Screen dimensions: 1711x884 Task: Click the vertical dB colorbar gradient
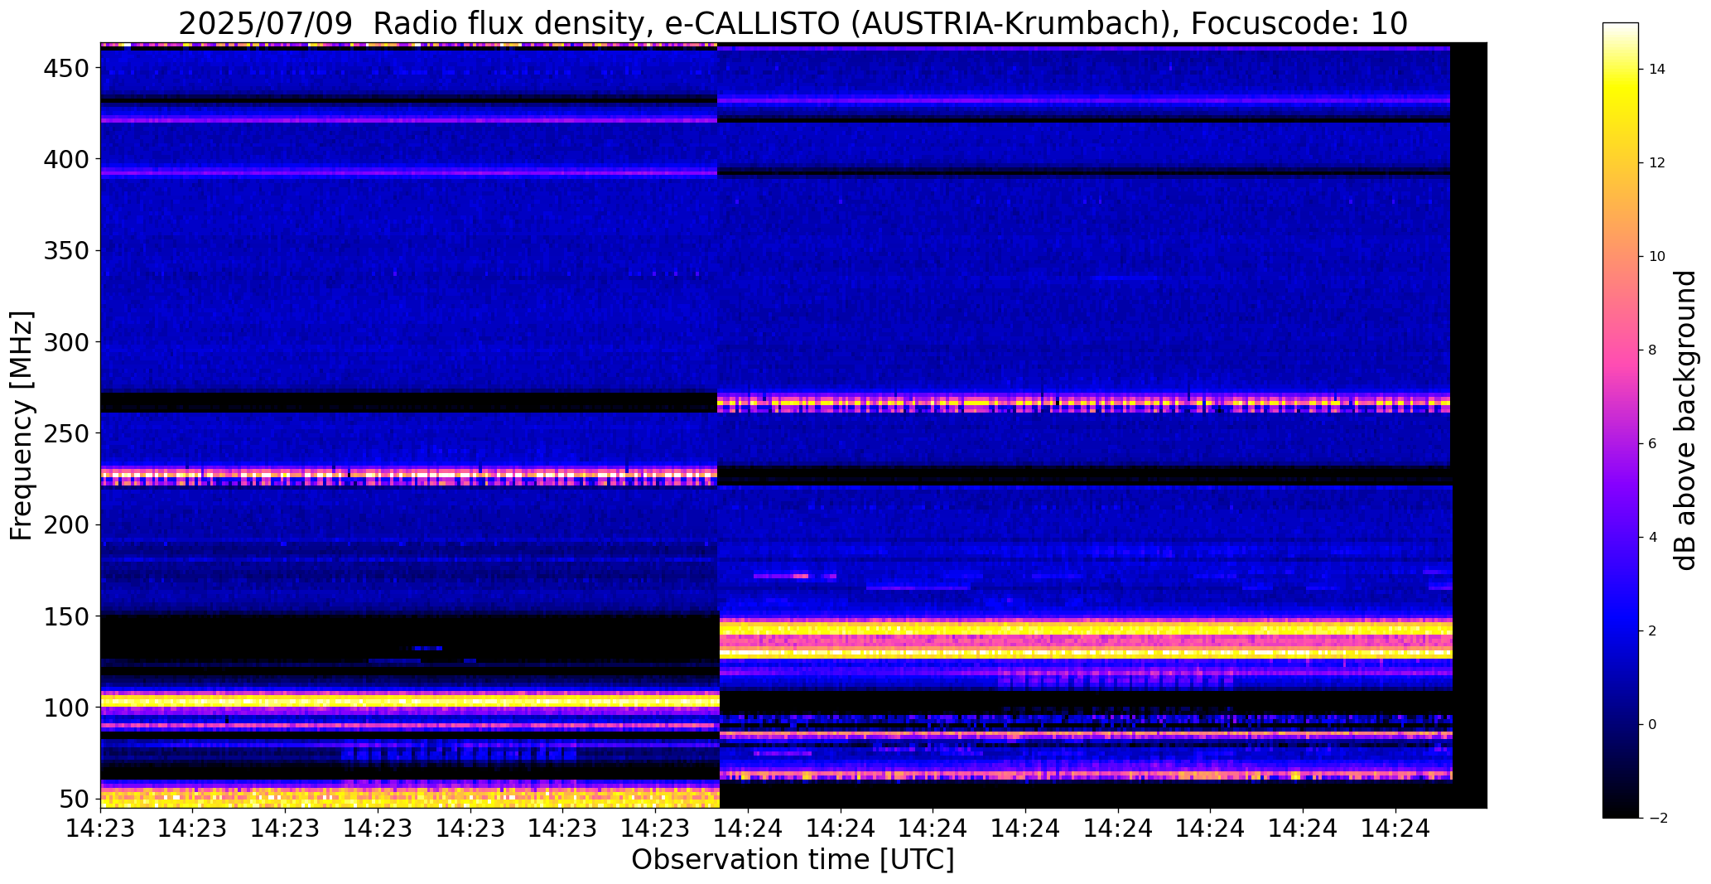point(1621,420)
